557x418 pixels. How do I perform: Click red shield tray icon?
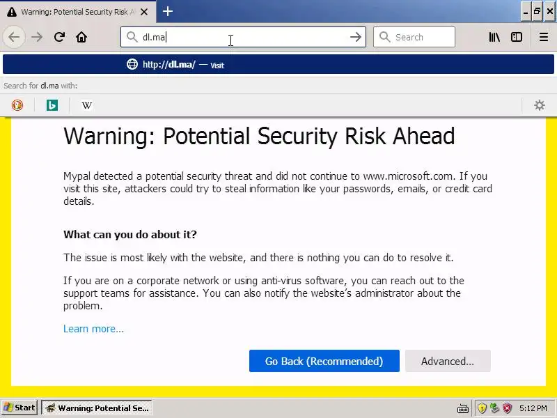click(x=508, y=408)
